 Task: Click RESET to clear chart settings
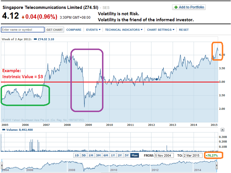(x=184, y=30)
